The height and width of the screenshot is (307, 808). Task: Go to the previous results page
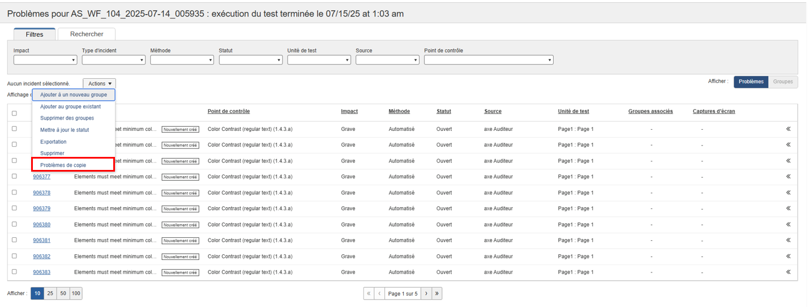pyautogui.click(x=379, y=293)
